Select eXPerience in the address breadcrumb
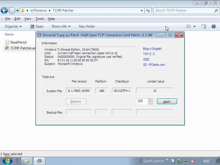This screenshot has height=165, width=220. click(x=38, y=10)
